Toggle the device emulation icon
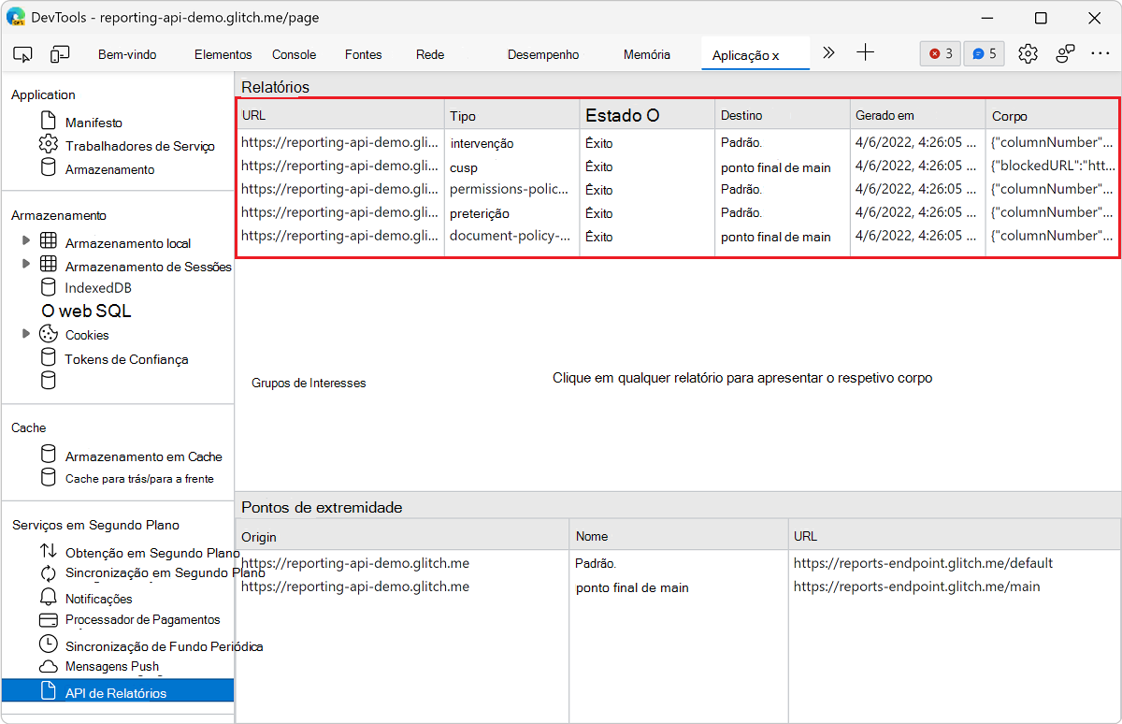The image size is (1122, 724). 60,53
